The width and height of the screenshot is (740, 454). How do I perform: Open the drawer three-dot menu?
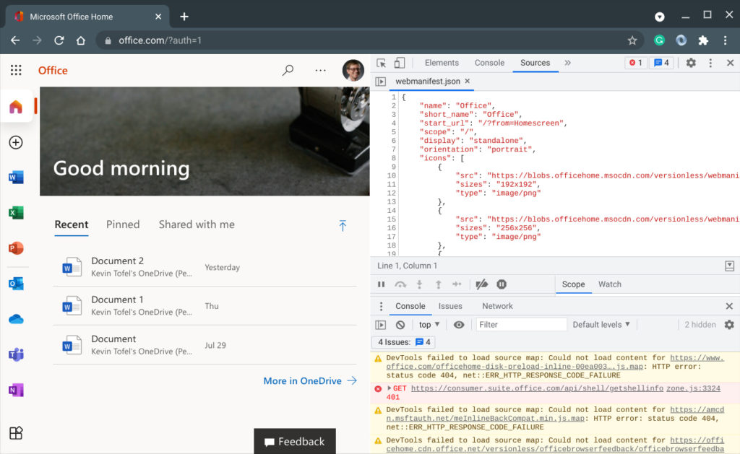382,307
